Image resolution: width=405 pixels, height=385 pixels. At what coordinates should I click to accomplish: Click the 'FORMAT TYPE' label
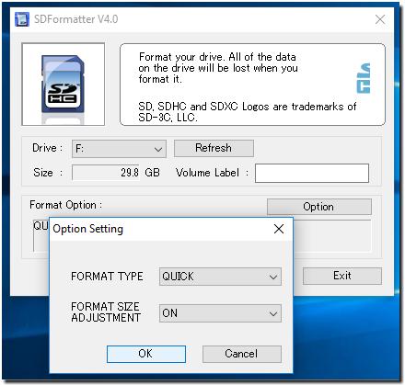[x=107, y=277]
